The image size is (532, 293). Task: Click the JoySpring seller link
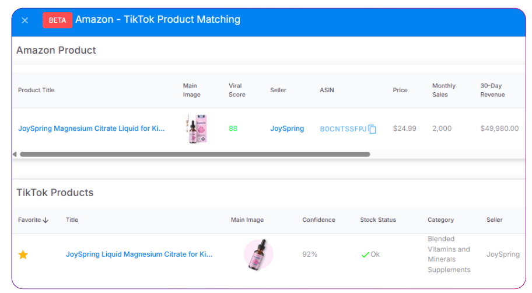[x=287, y=128]
